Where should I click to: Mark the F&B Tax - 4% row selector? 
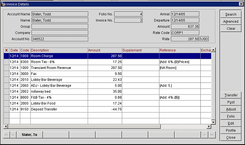coord(6,98)
